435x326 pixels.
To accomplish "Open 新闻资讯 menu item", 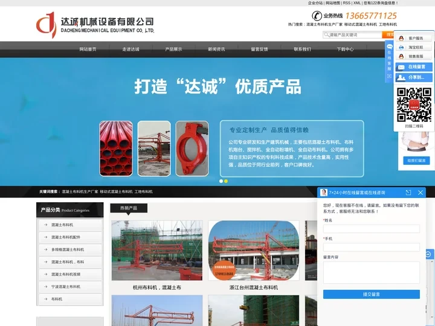I will tap(216, 50).
